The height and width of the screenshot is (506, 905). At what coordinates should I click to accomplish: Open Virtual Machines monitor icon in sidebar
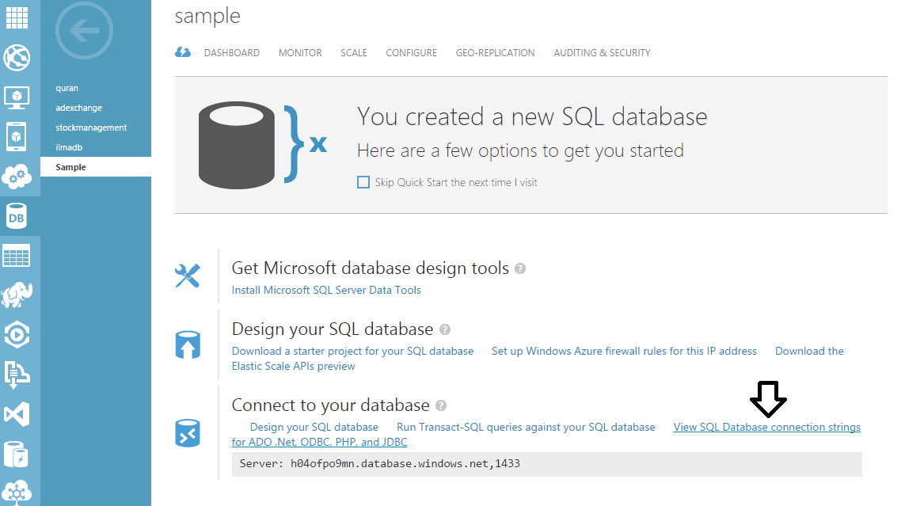(x=17, y=97)
